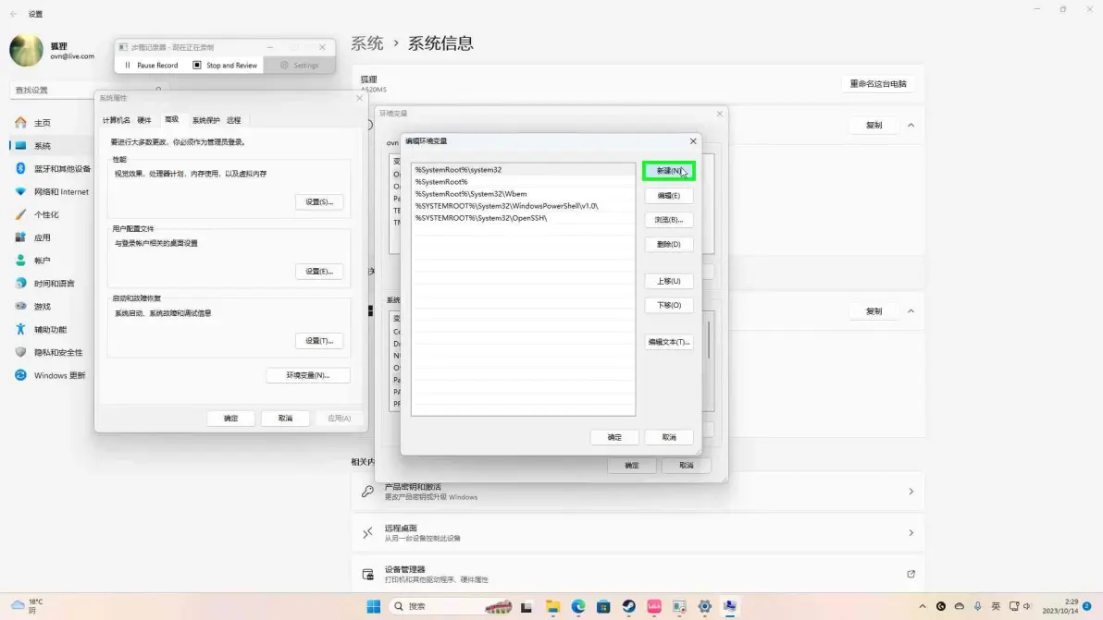Screen dimensions: 1103x620
Task: Open the Windows Start menu
Action: pos(374,606)
